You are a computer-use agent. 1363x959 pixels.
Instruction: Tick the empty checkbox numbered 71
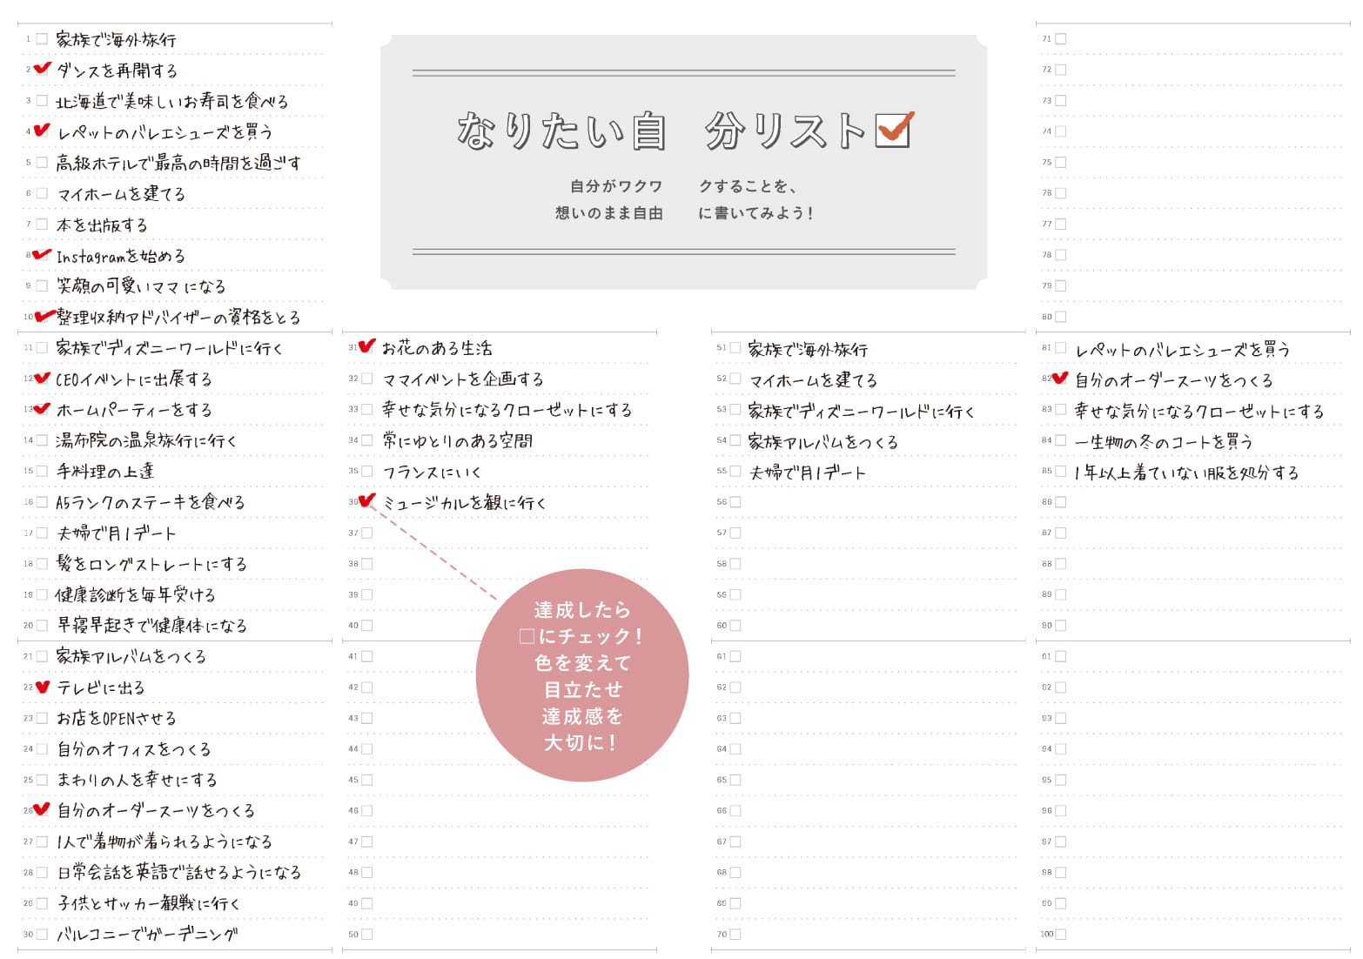[1061, 39]
